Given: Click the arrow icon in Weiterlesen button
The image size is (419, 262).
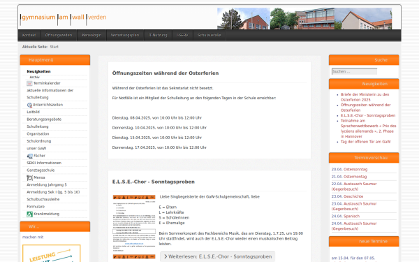Looking at the screenshot, I should point(166,256).
